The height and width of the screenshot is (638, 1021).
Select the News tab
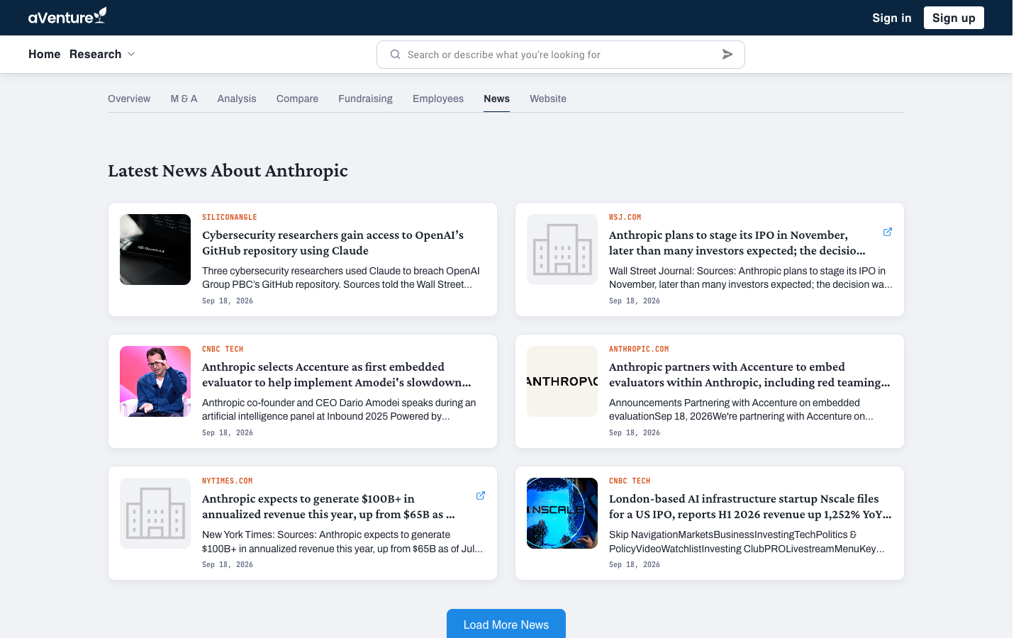coord(496,99)
